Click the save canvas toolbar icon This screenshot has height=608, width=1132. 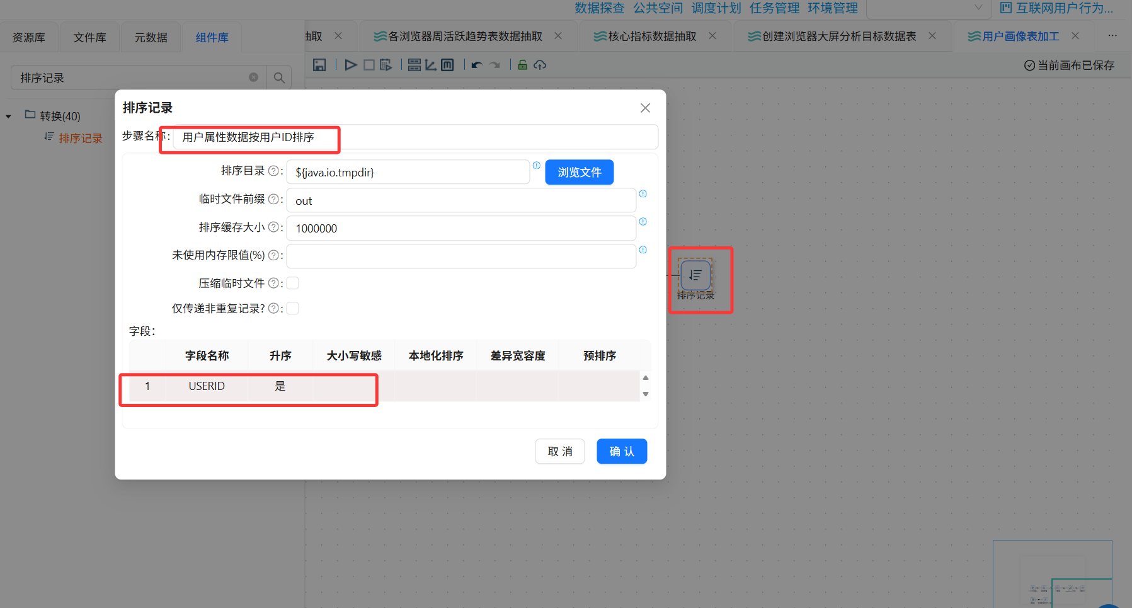tap(319, 65)
